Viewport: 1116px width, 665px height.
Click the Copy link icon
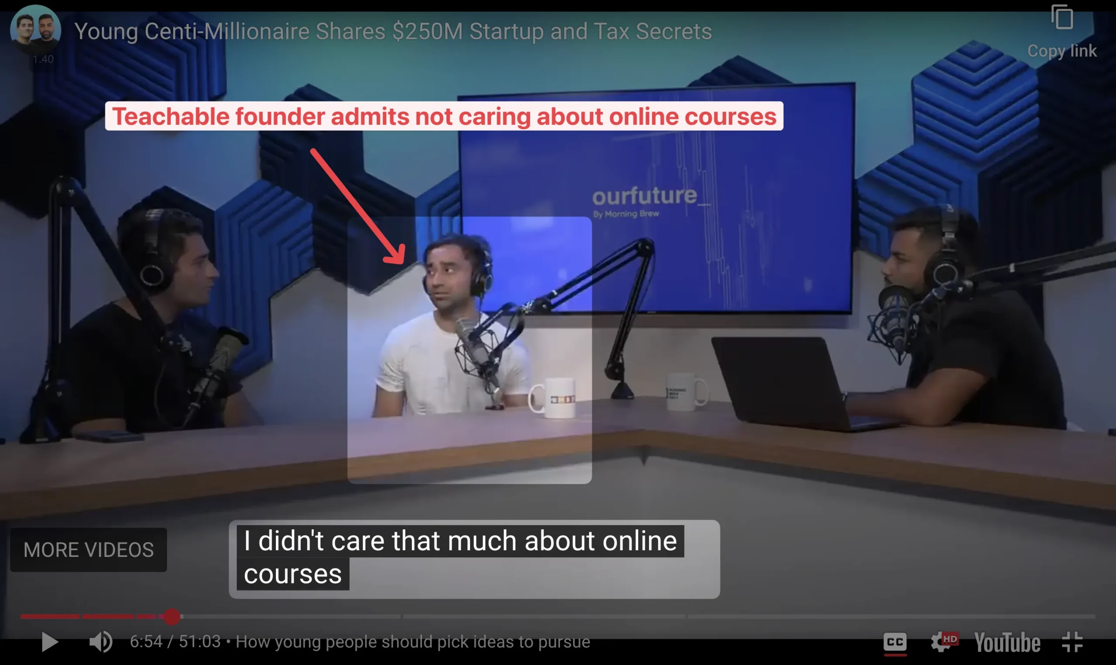point(1062,17)
